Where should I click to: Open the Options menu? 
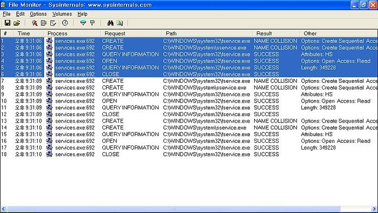pyautogui.click(x=38, y=14)
